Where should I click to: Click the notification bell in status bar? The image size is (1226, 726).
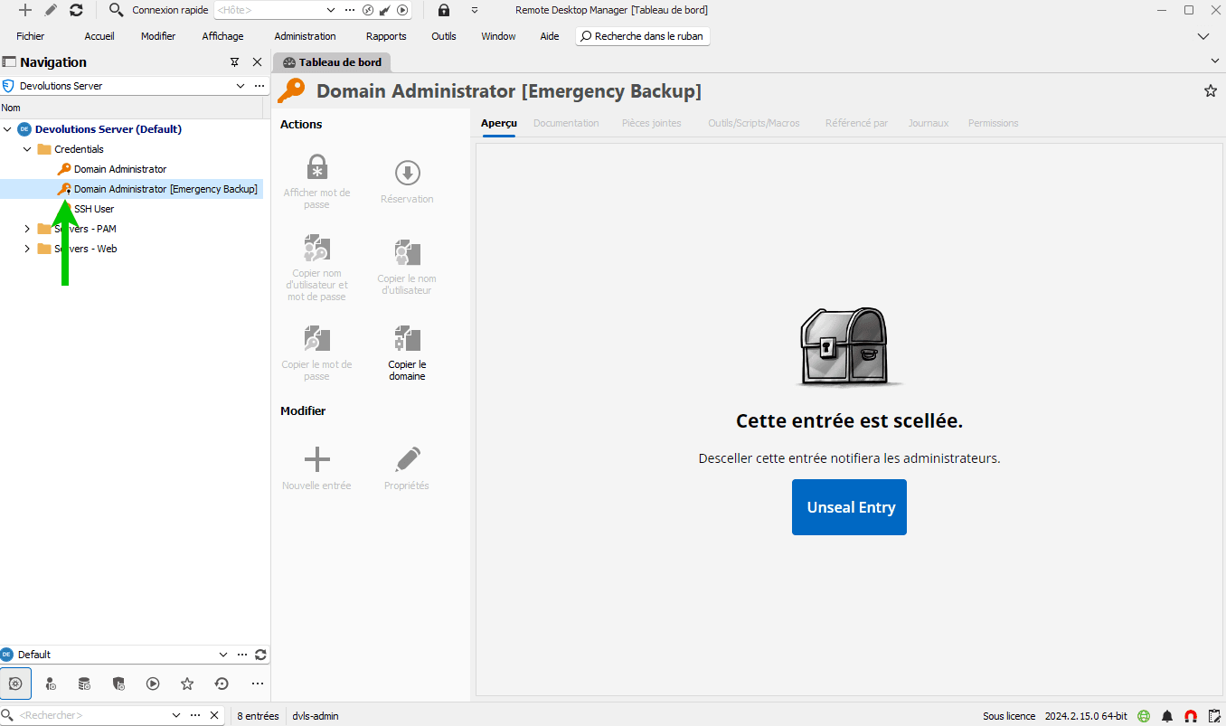(1167, 716)
